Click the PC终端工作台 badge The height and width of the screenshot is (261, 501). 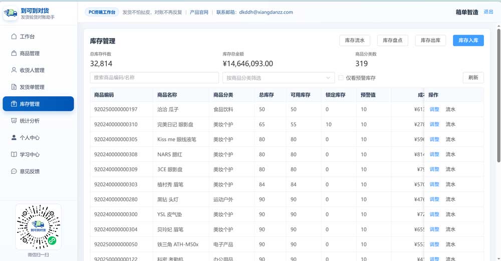pos(102,12)
